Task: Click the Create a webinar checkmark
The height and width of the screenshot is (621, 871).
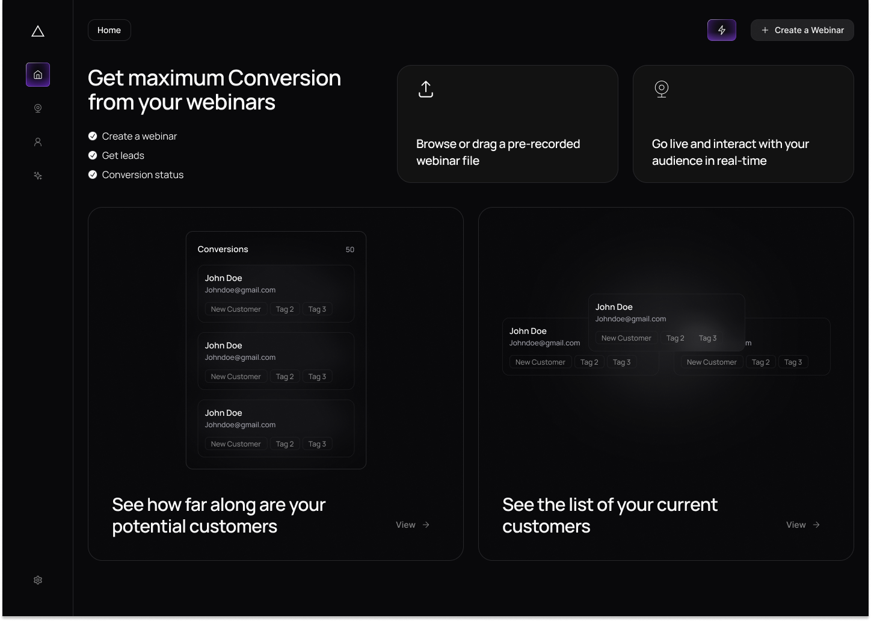Action: (x=93, y=136)
